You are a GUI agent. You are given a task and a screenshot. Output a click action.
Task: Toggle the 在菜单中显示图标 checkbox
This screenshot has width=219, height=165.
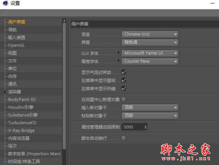[x=124, y=80]
